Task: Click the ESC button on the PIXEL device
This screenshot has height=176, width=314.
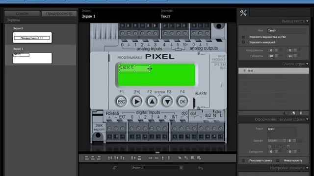Action: (121, 101)
